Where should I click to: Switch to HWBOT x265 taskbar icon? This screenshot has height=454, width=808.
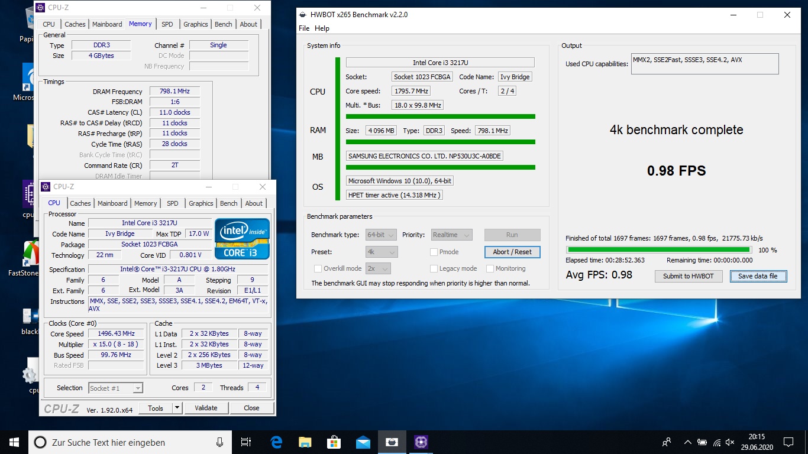[x=392, y=442]
